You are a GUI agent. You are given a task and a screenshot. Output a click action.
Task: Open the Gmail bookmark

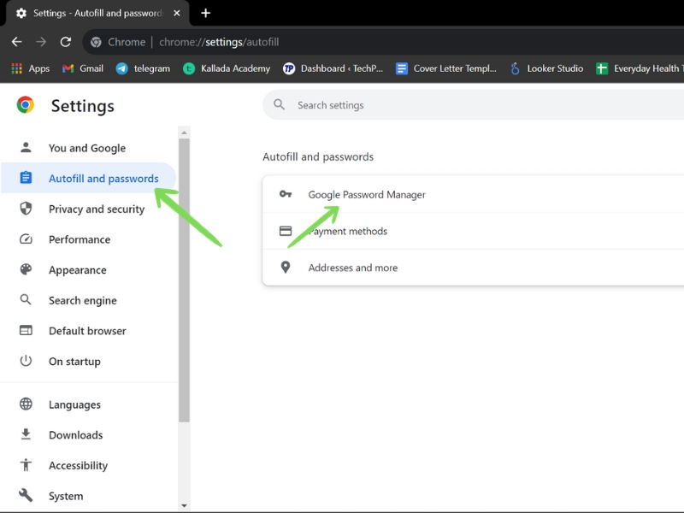pos(83,68)
